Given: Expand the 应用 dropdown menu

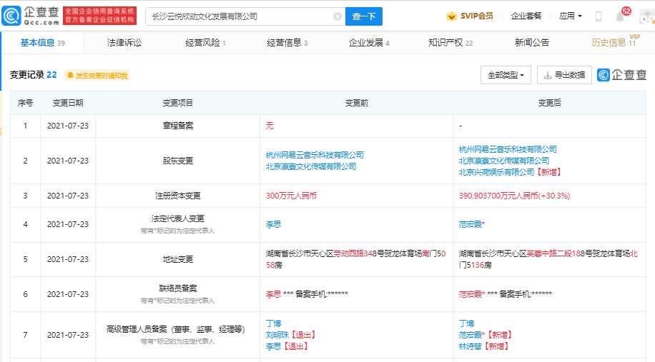Looking at the screenshot, I should click(570, 16).
